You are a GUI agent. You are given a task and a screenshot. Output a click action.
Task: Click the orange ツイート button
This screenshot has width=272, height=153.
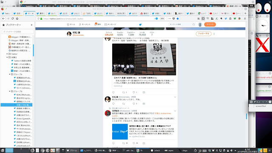(x=210, y=25)
